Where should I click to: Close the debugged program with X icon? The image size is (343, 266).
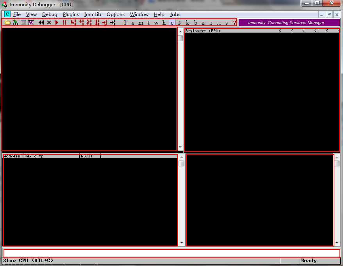pyautogui.click(x=49, y=23)
